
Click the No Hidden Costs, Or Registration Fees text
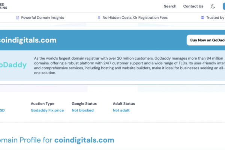tap(135, 18)
